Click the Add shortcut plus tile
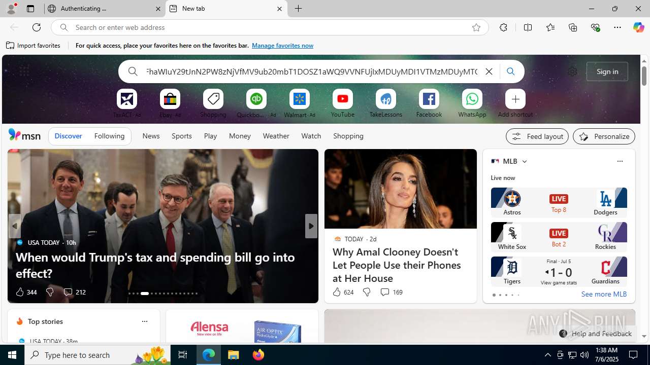The height and width of the screenshot is (365, 650). click(x=515, y=99)
